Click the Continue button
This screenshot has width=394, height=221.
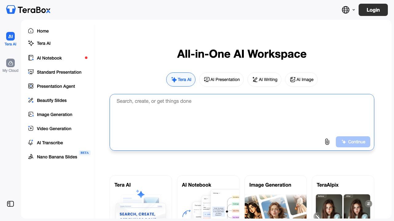353,142
